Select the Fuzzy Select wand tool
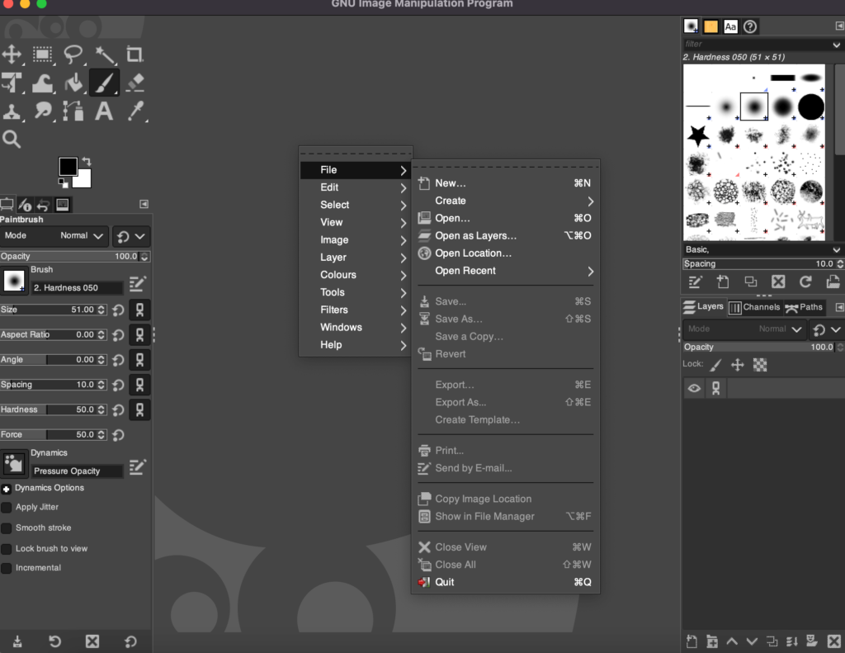Screen dimensions: 845x653 (x=105, y=54)
